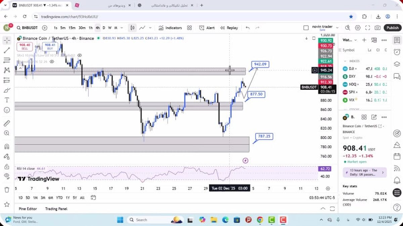This screenshot has width=403, height=226.
Task: Select the text annotation tool
Action: (x=7, y=100)
